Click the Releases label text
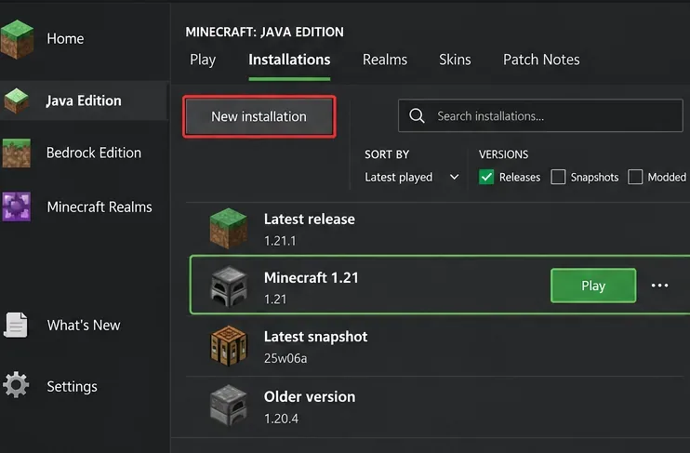The height and width of the screenshot is (453, 690). (520, 177)
